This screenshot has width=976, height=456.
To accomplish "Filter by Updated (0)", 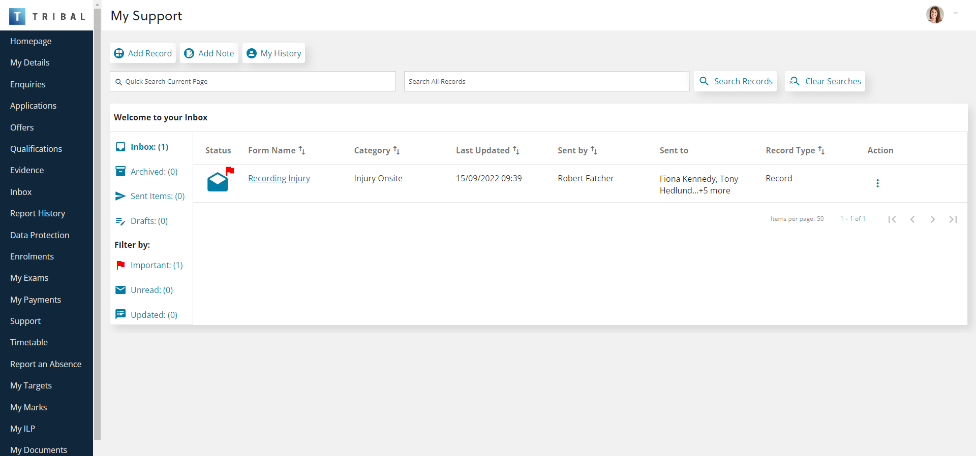I will [x=146, y=315].
